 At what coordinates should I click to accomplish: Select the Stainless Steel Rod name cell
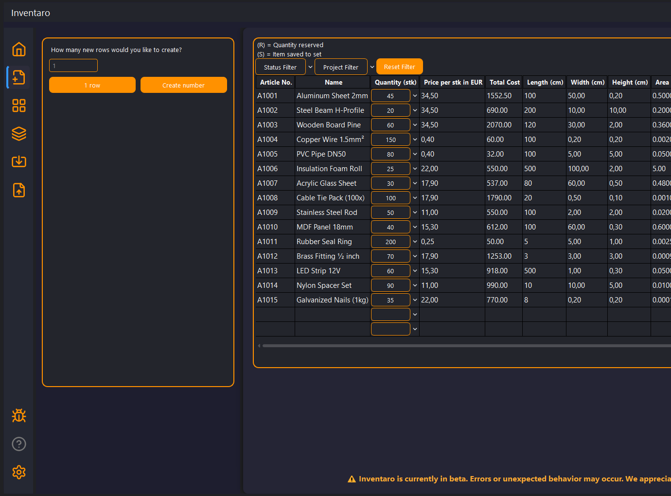pos(333,213)
